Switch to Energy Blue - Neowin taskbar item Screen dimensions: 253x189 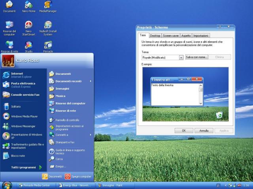click(x=75, y=185)
